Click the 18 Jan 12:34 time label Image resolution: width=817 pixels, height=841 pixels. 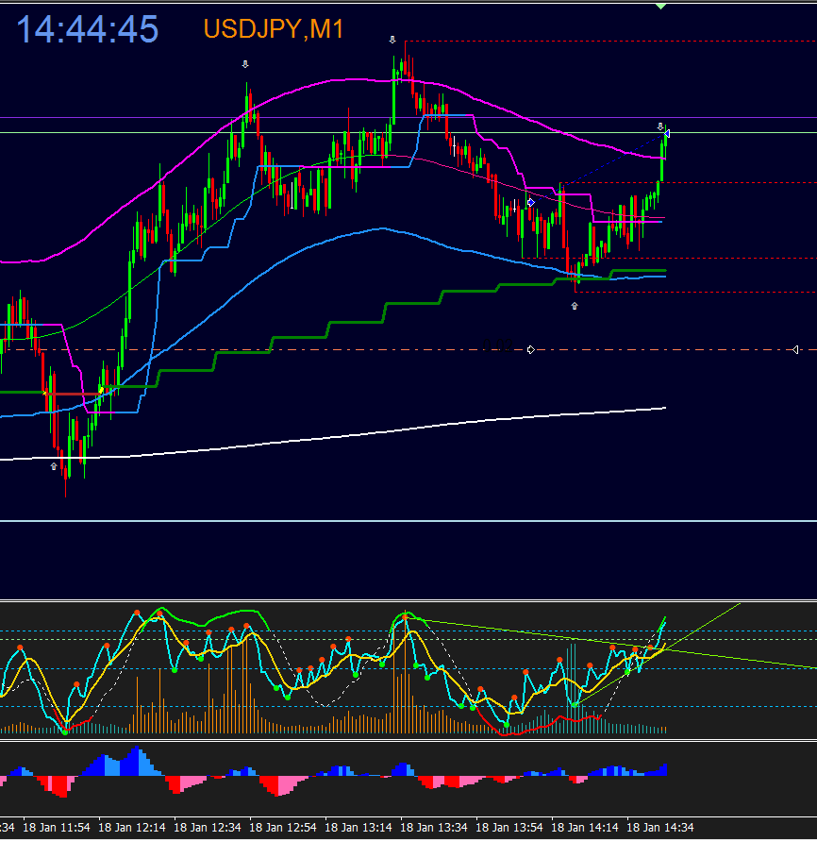(x=208, y=828)
